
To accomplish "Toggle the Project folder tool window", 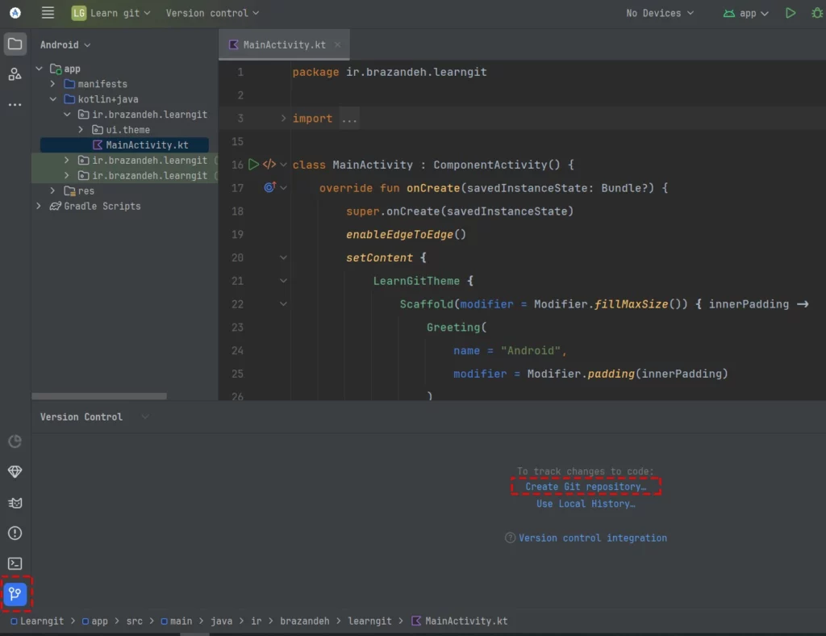I will click(x=15, y=44).
